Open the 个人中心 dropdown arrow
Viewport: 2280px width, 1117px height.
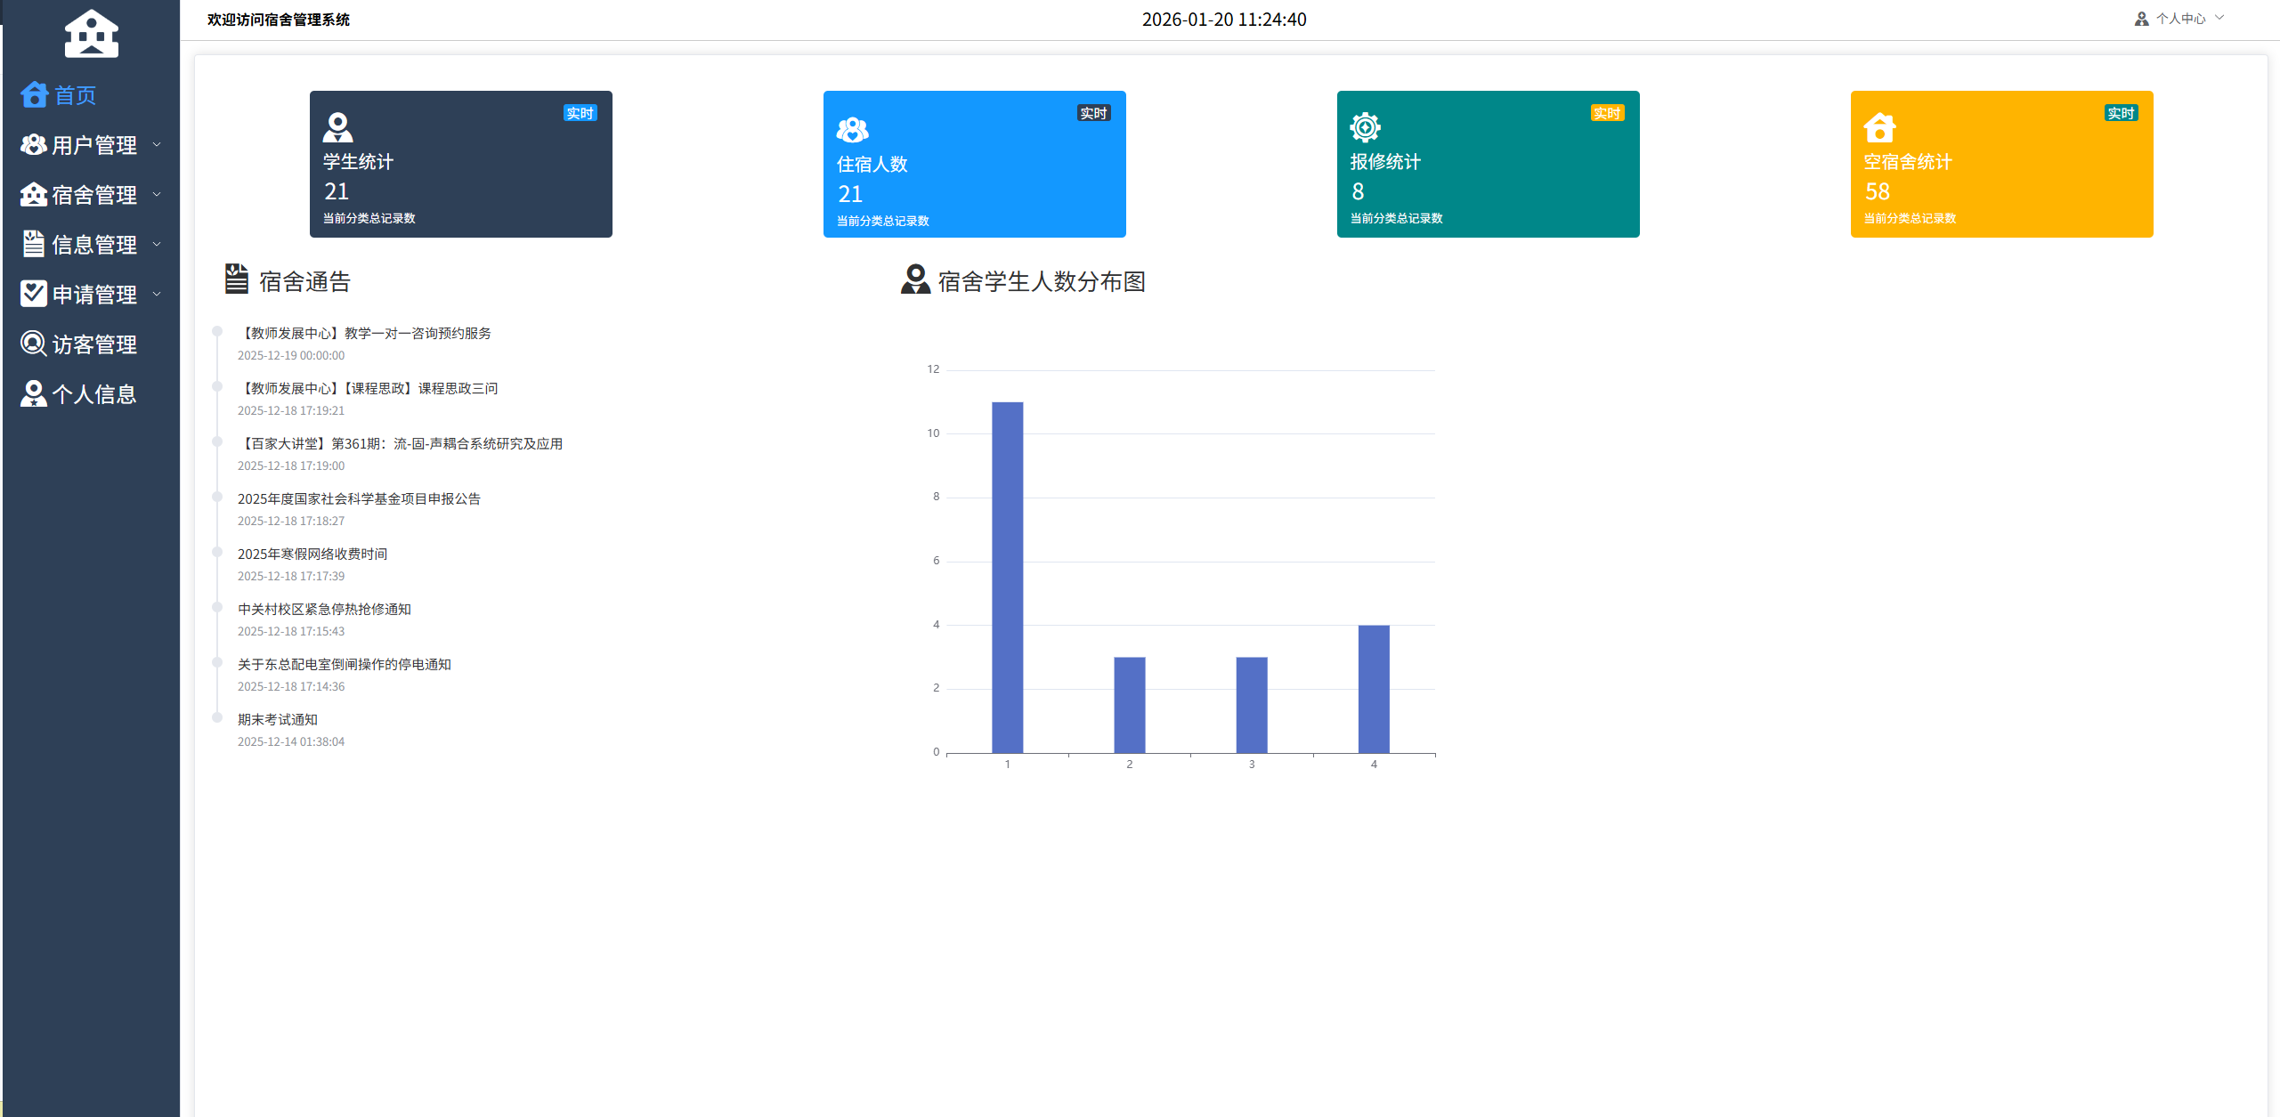2219,18
